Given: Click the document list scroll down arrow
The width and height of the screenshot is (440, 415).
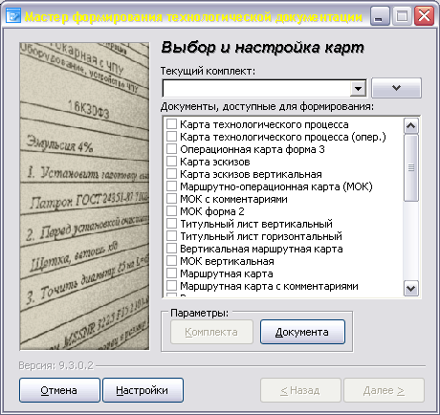Looking at the screenshot, I should click(411, 289).
